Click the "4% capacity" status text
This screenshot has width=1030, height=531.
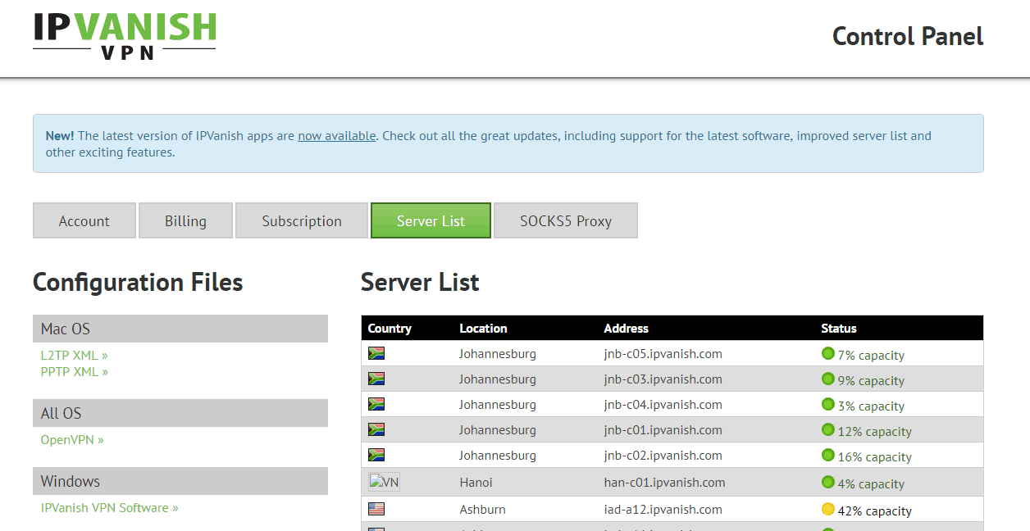(871, 484)
